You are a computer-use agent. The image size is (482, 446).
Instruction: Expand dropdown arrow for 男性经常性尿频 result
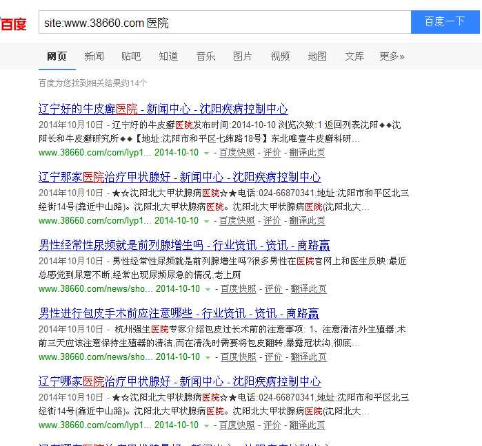click(208, 289)
